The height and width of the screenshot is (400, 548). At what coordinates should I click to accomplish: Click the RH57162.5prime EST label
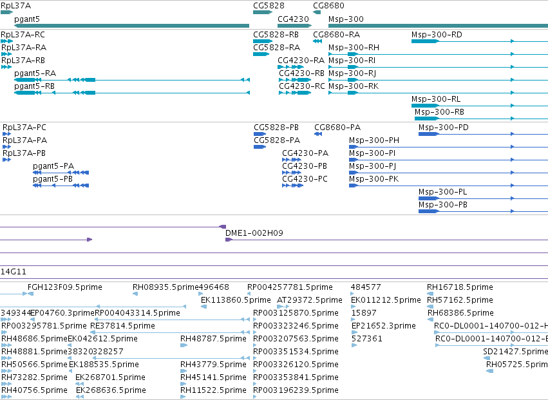(460, 300)
